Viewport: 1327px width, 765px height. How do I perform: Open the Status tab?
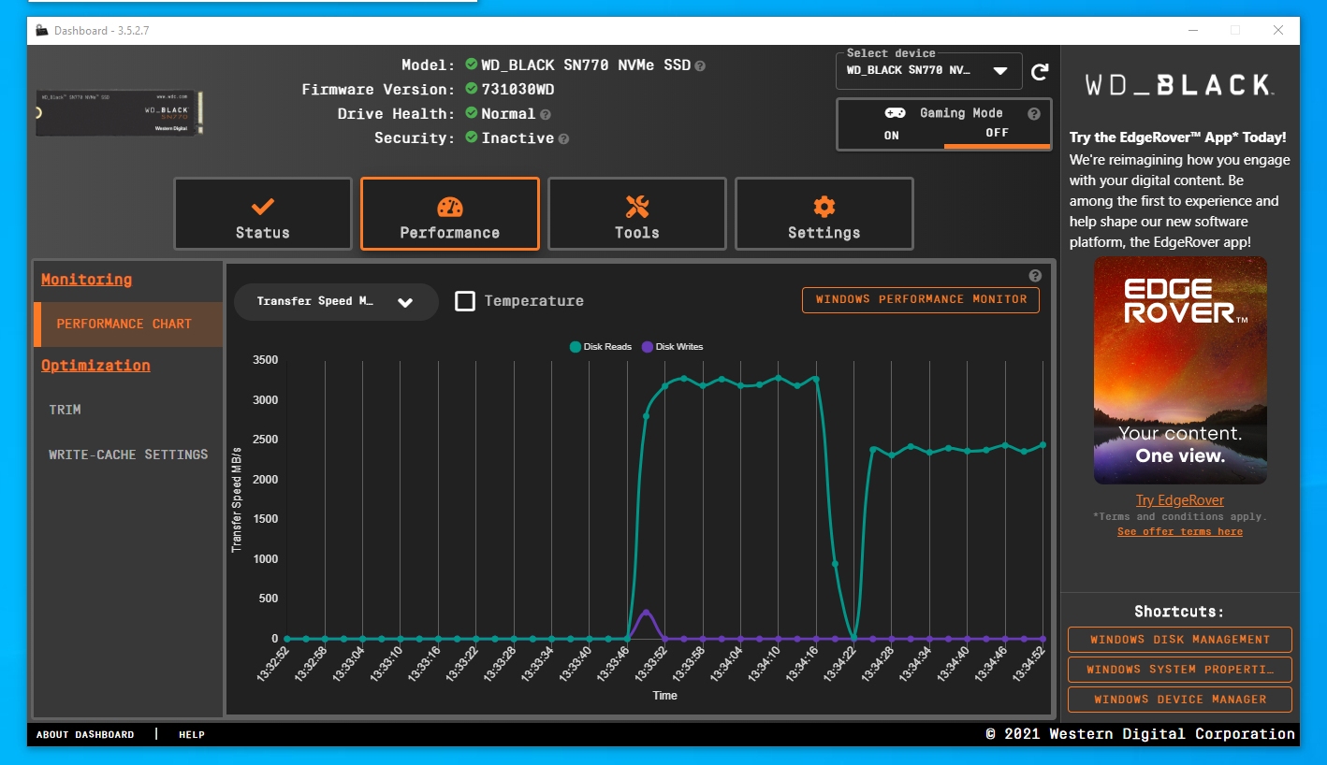coord(263,214)
